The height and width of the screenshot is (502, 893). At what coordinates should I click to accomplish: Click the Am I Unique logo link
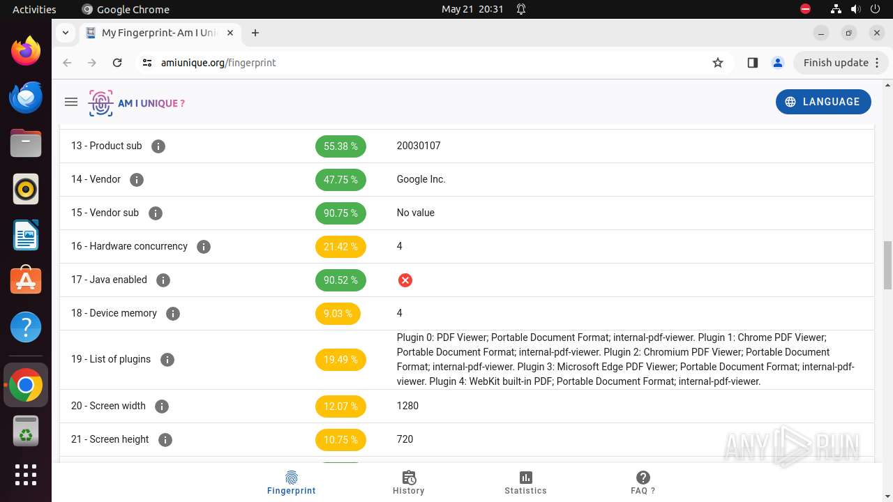tap(137, 103)
